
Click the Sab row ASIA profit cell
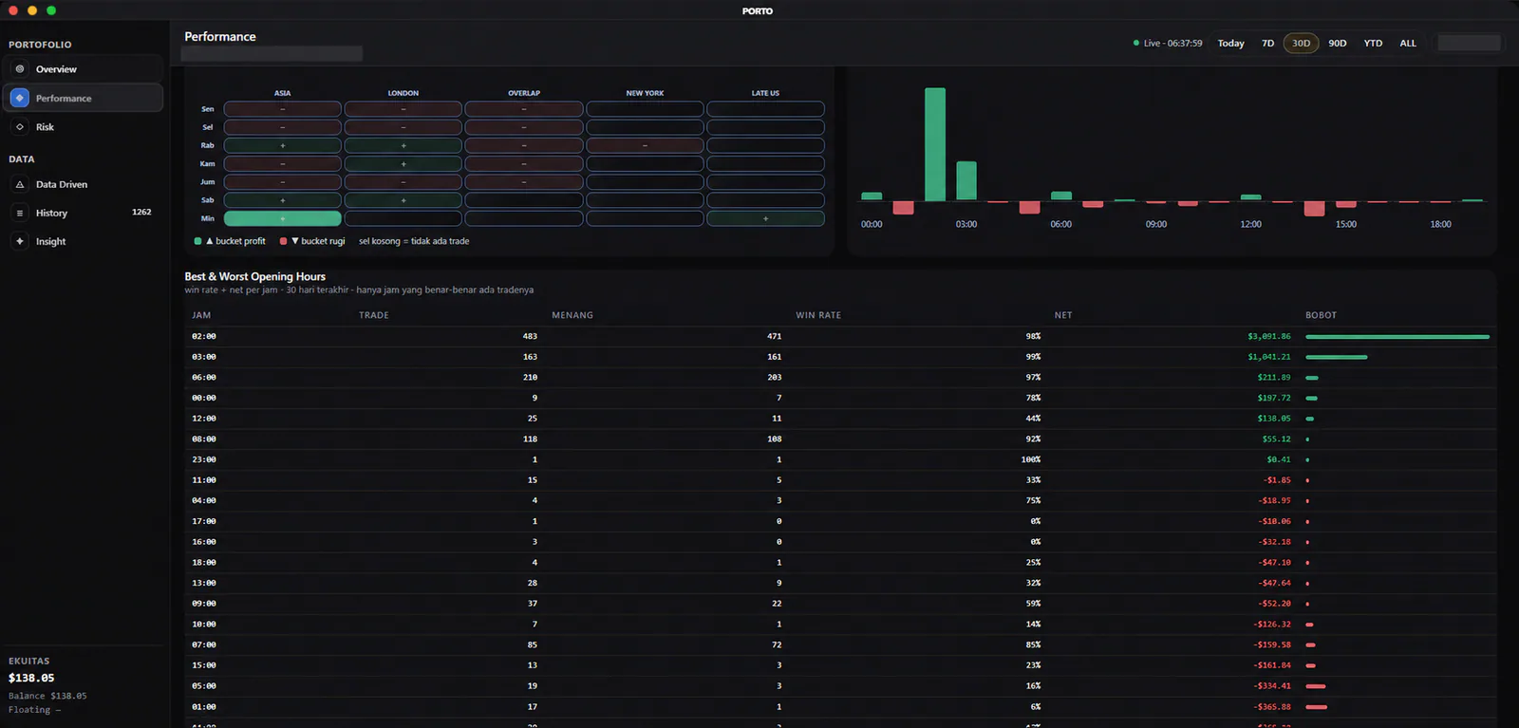(x=282, y=200)
